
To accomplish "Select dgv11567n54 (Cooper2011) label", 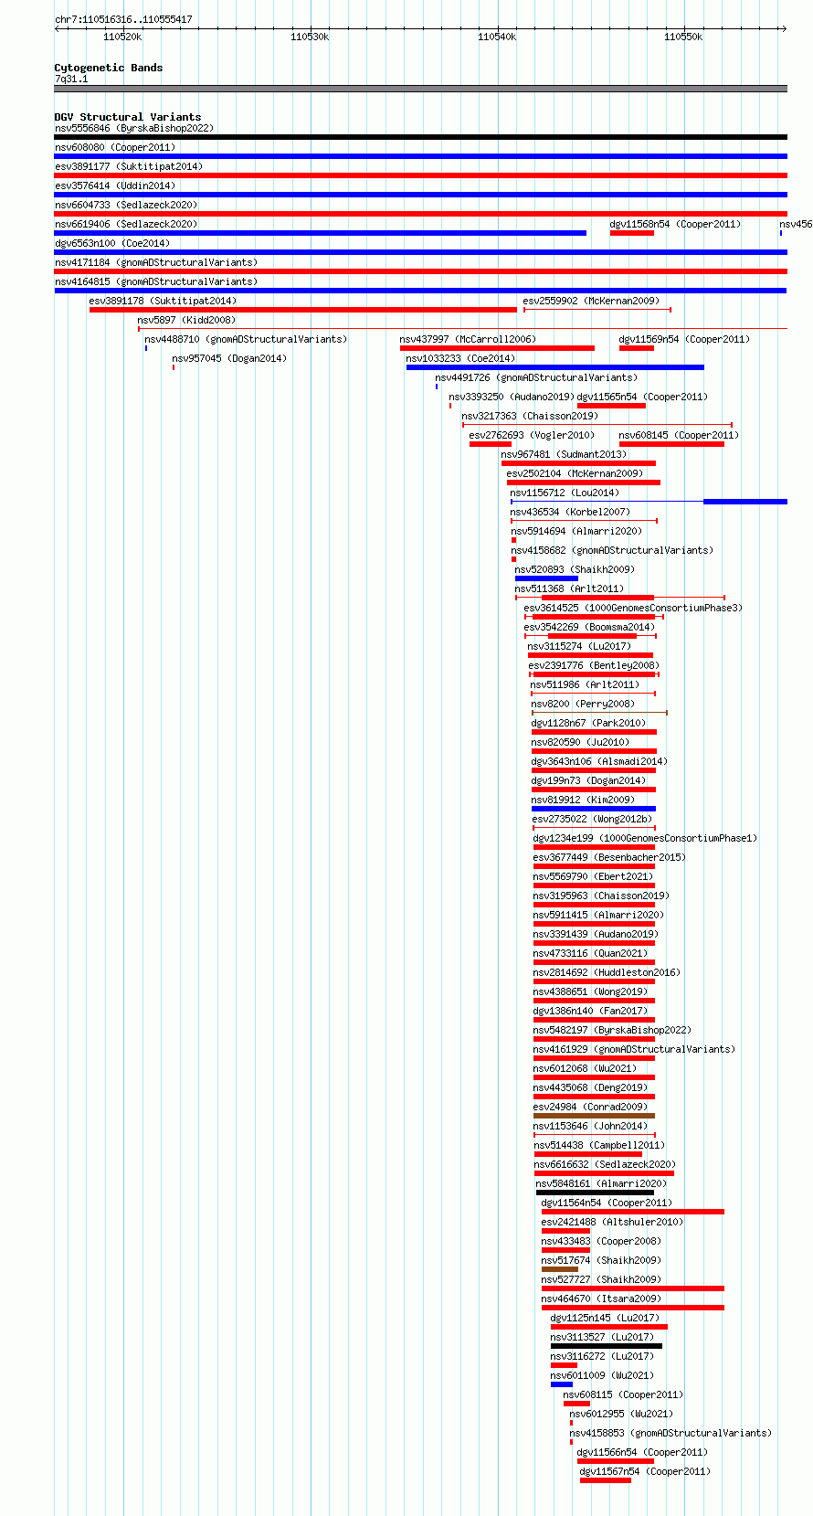I will tap(646, 1471).
